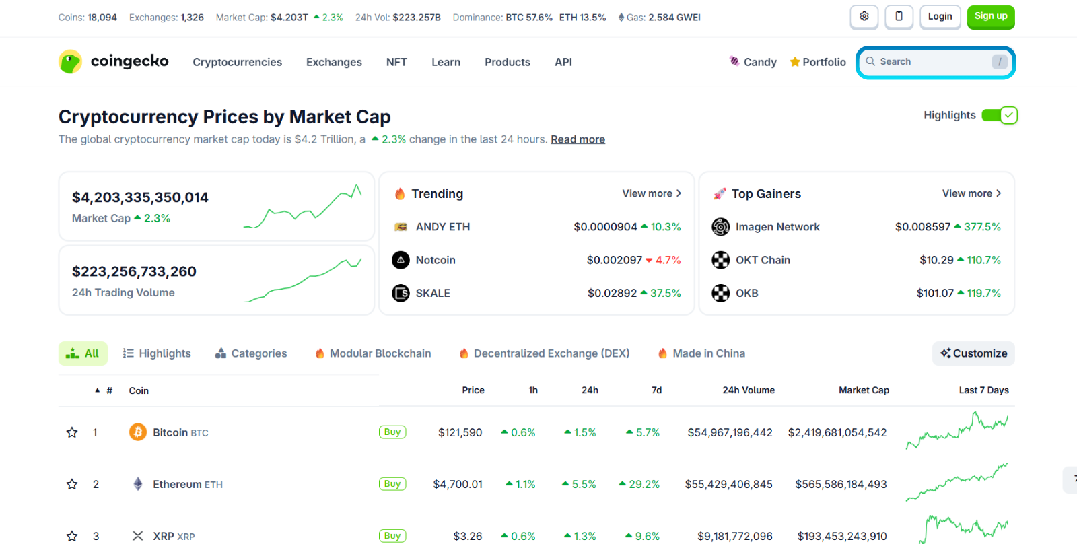Click the 24h Vol $223.257B stat

pos(398,18)
